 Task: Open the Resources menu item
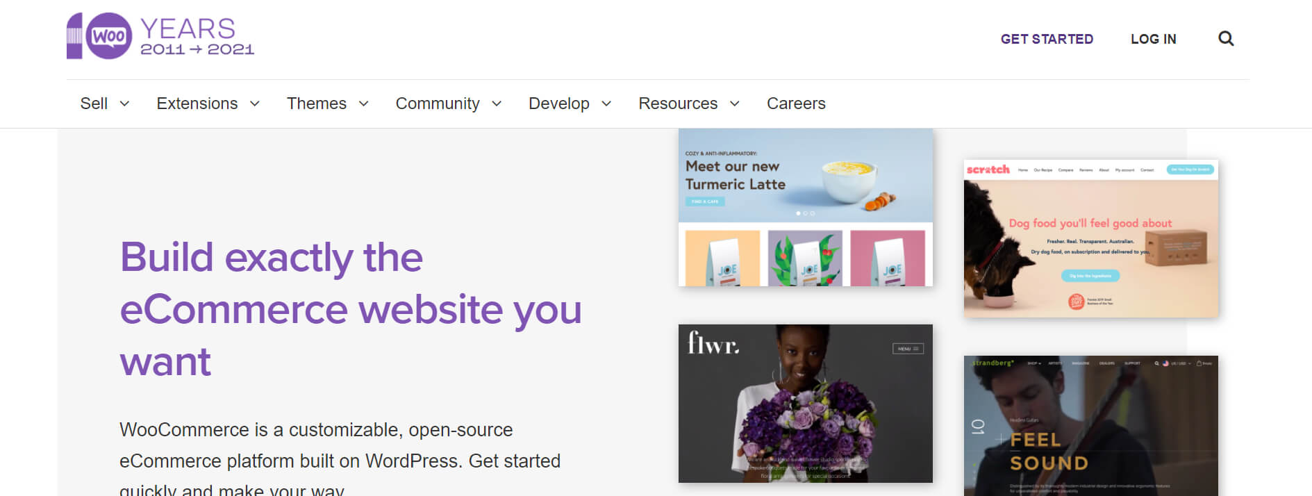[678, 104]
